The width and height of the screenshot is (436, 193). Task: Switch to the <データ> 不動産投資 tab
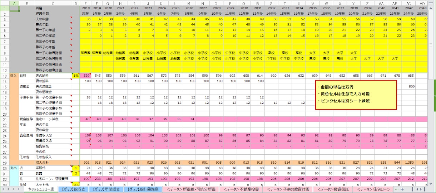(x=241, y=189)
